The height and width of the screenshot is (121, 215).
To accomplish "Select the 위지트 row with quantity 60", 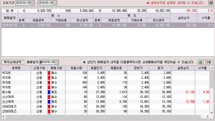I will click(105, 78).
